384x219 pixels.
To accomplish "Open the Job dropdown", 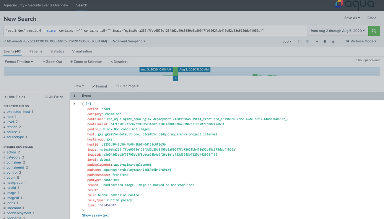I will [x=287, y=41].
